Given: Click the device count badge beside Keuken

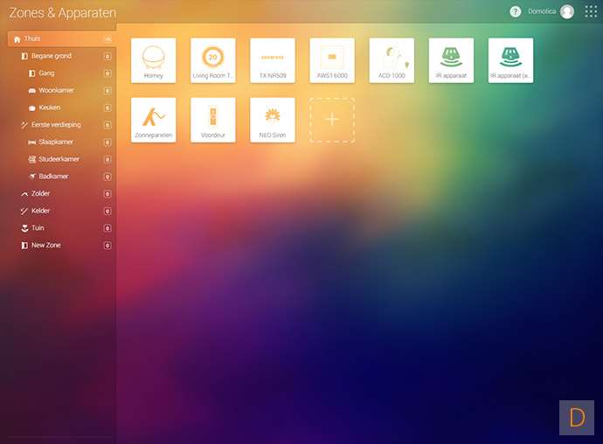Looking at the screenshot, I should [107, 108].
